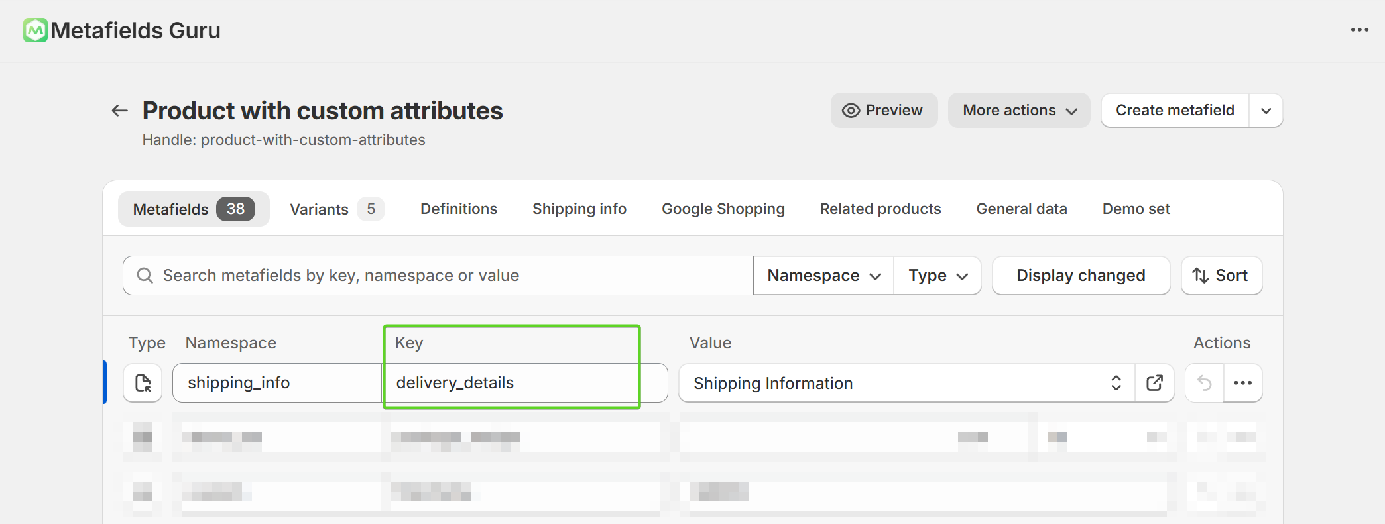Go back using the left arrow
Viewport: 1385px width, 524px height.
[x=119, y=111]
